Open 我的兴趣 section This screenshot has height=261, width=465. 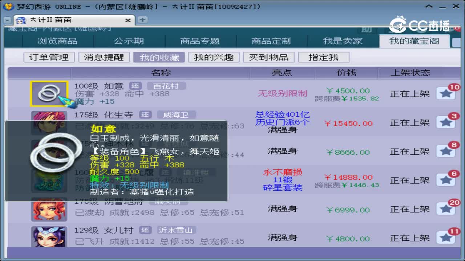pyautogui.click(x=214, y=57)
